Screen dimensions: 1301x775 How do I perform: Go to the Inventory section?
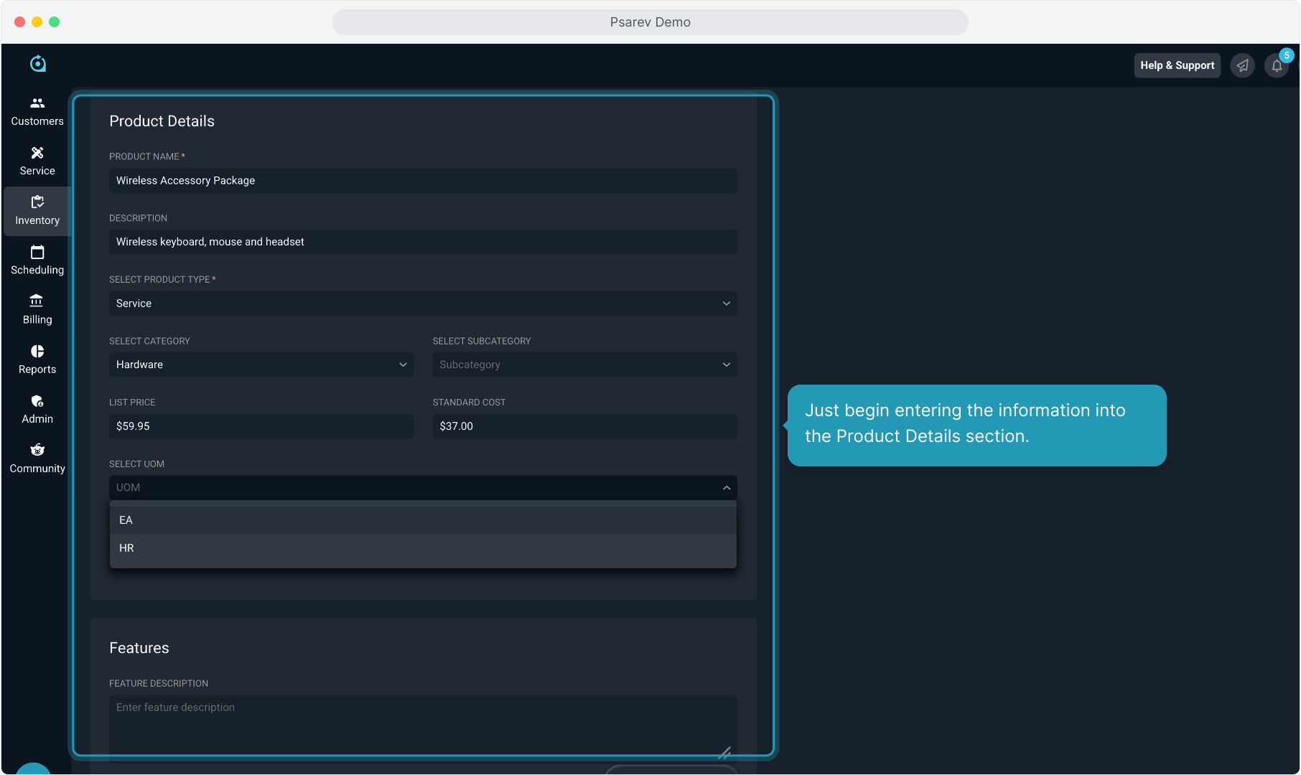(37, 211)
